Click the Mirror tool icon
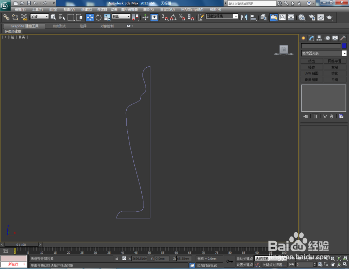The height and width of the screenshot is (269, 349). click(244, 17)
